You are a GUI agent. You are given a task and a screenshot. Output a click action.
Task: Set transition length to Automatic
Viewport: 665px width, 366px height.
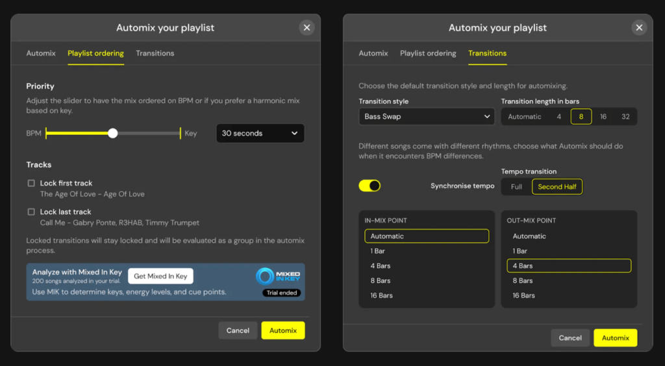click(x=525, y=117)
